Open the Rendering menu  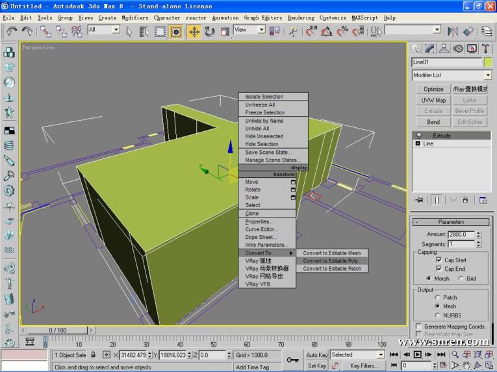point(301,18)
